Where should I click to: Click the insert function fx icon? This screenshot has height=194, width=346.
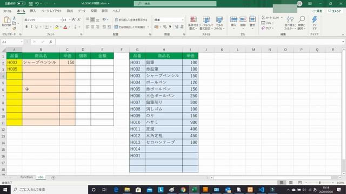point(50,42)
